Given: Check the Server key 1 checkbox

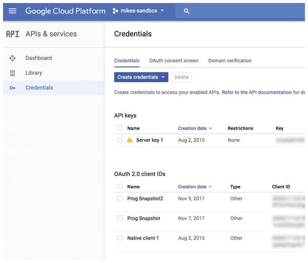Looking at the screenshot, I should pos(120,139).
